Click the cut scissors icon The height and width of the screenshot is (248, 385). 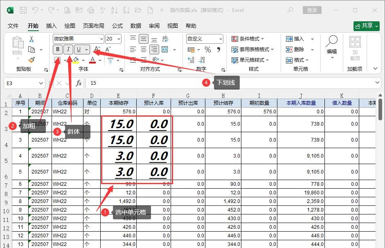(32, 39)
